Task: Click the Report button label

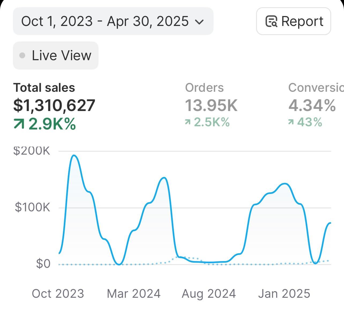Action: 302,21
